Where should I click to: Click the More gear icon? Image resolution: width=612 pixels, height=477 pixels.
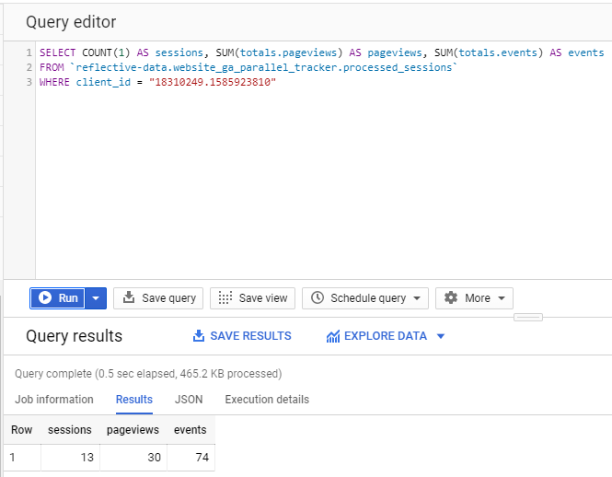451,297
